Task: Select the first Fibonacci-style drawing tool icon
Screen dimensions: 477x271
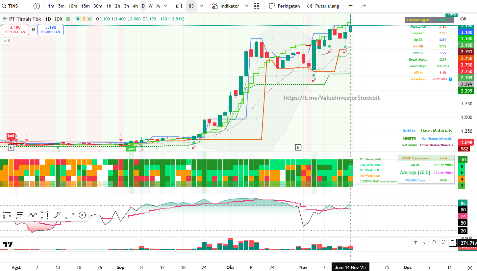Action: [7, 215]
